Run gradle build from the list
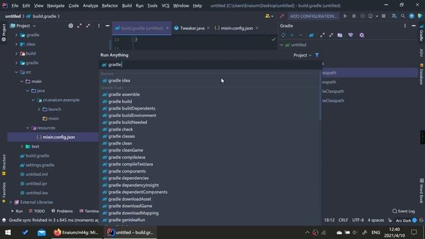 tap(210, 102)
